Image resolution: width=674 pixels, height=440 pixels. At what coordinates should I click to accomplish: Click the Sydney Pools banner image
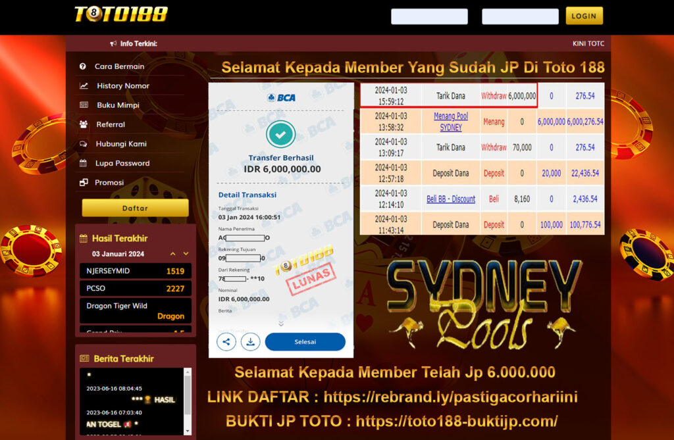pos(484,304)
